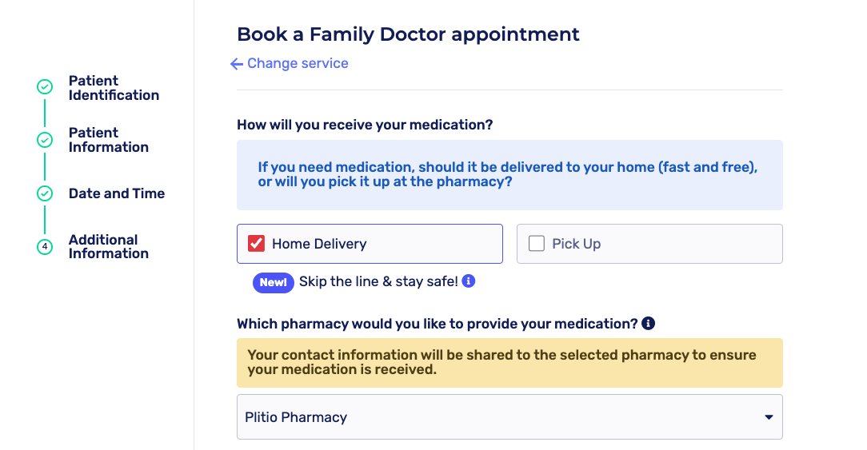Image resolution: width=867 pixels, height=450 pixels.
Task: Click the blue New! badge
Action: [x=274, y=282]
